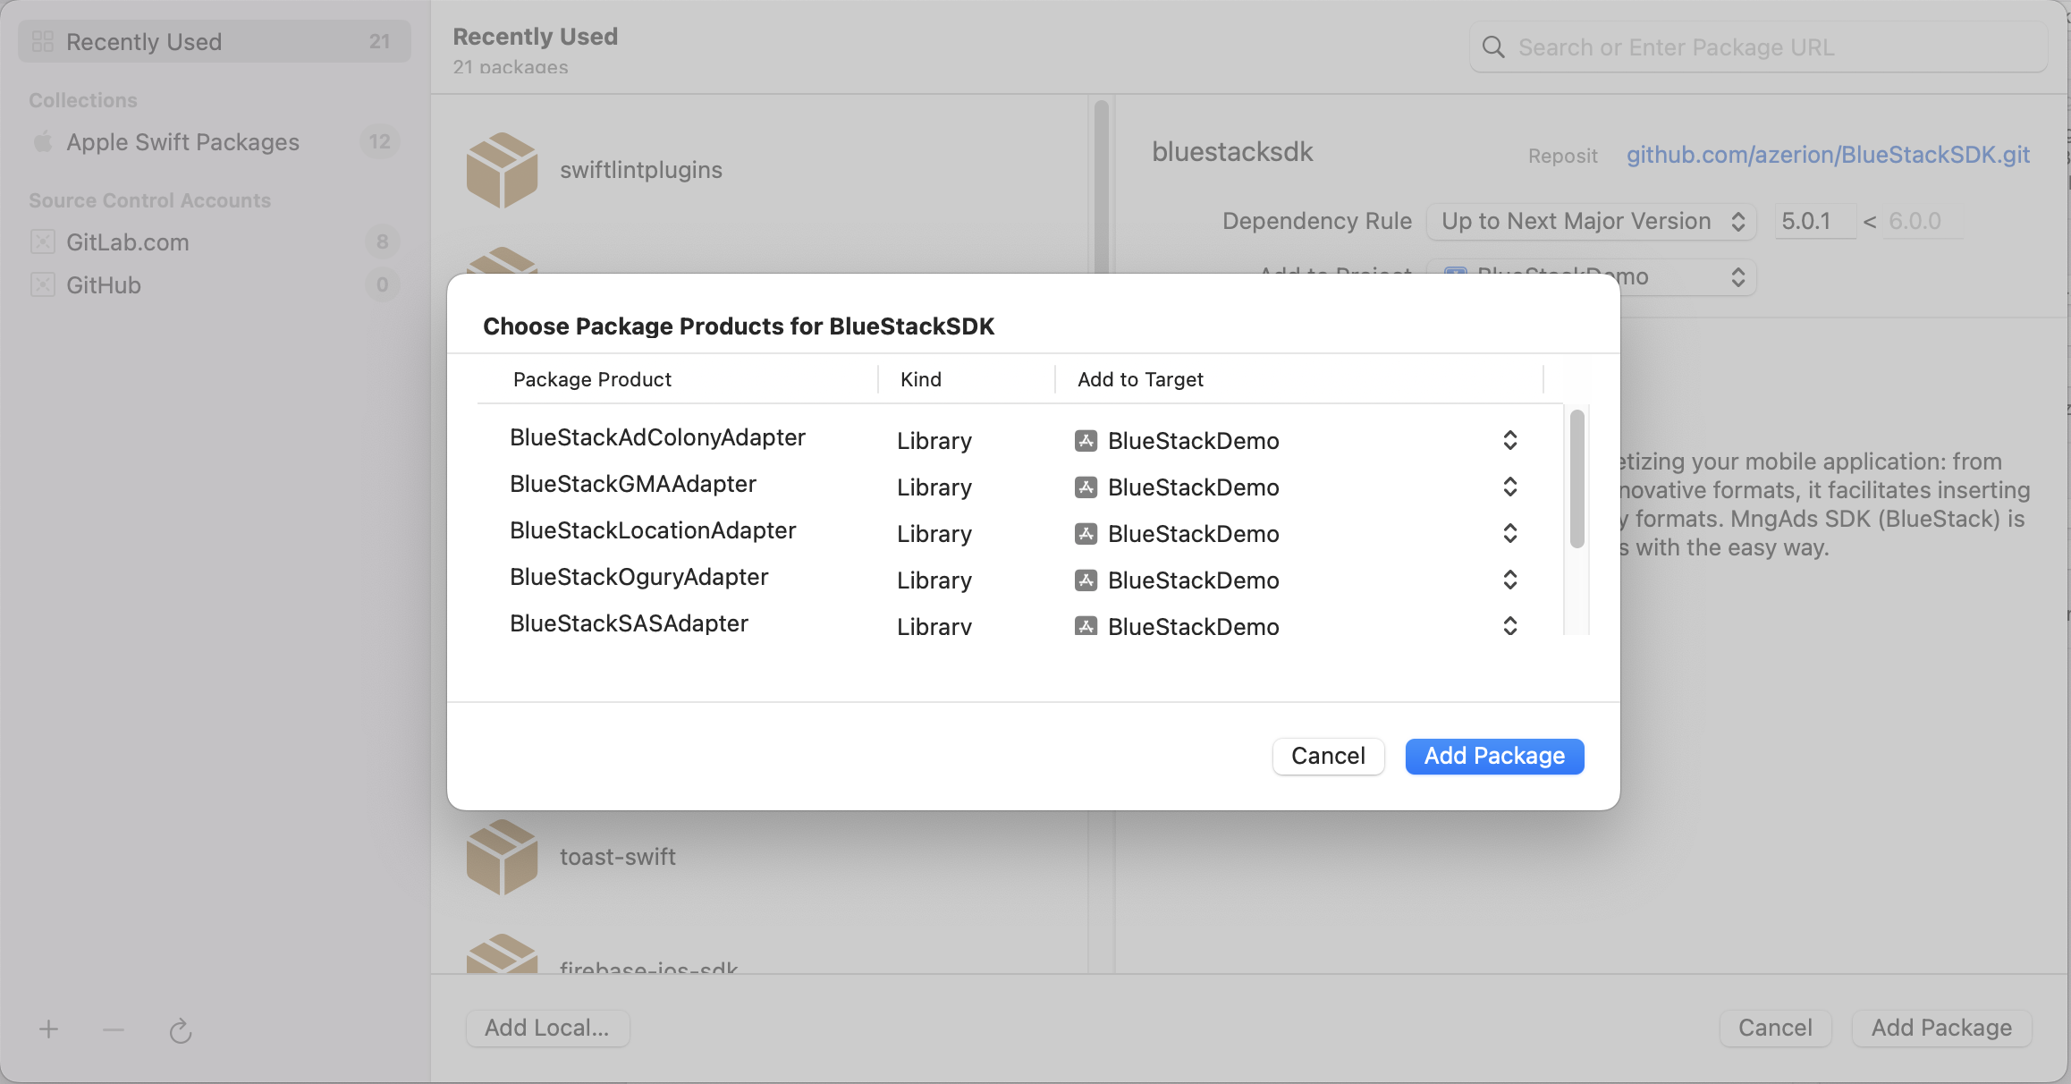The height and width of the screenshot is (1084, 2071).
Task: Open target dropdown for BlueStackLocationAdapter
Action: (x=1509, y=533)
